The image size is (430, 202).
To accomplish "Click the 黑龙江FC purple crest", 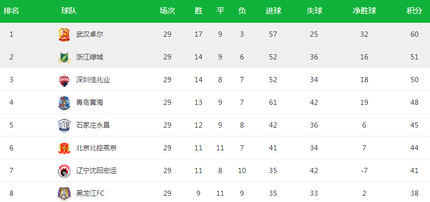I will 64,194.
